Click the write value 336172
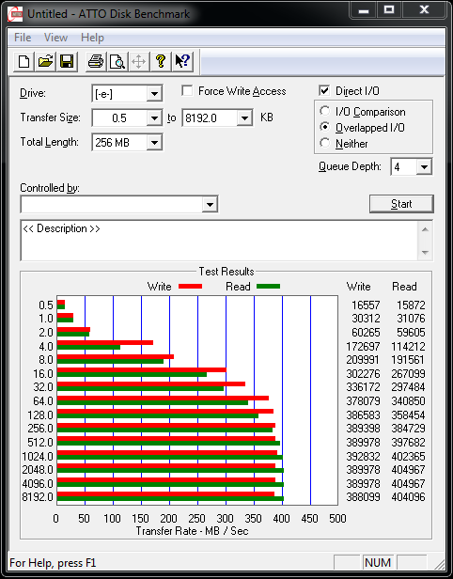453x579 pixels. pos(363,387)
